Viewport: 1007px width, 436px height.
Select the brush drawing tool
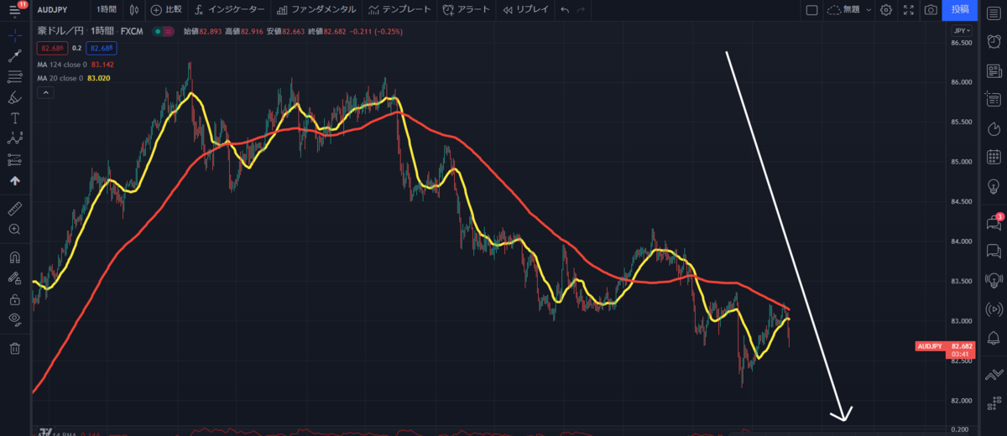[14, 97]
